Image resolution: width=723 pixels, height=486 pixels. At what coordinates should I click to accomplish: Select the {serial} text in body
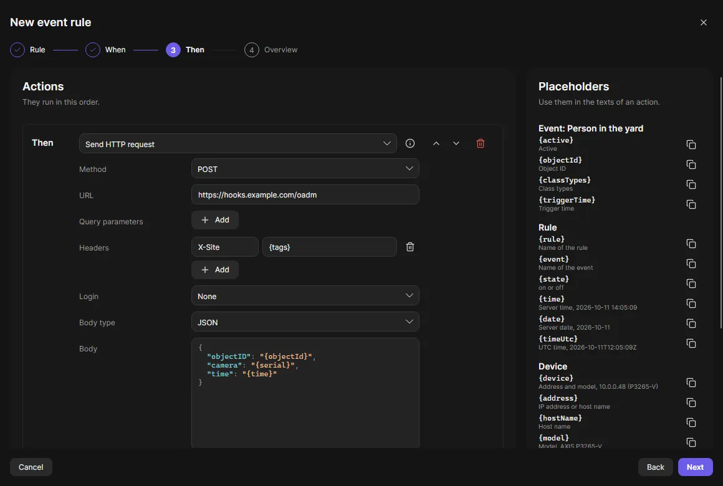(272, 365)
